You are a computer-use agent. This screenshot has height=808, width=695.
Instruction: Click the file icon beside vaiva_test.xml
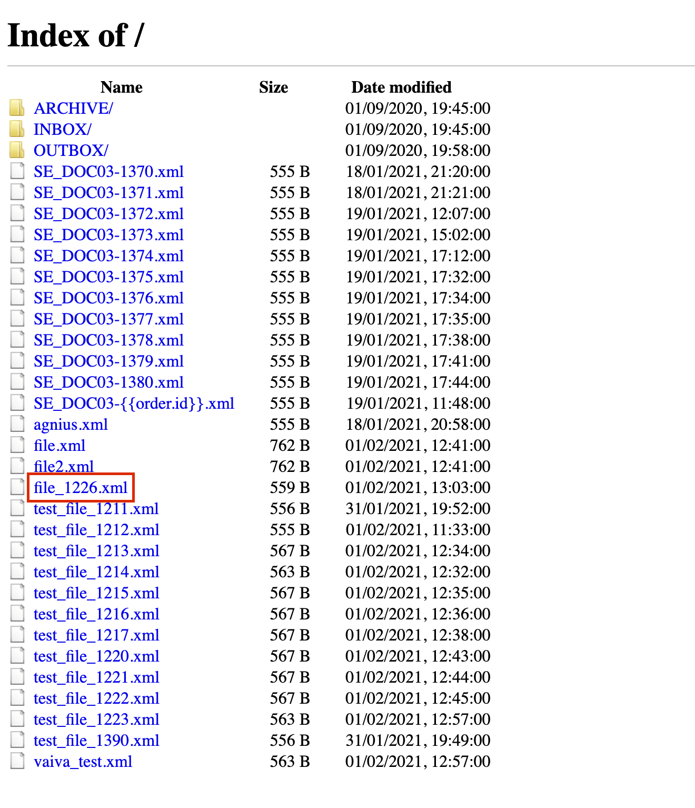click(x=16, y=761)
